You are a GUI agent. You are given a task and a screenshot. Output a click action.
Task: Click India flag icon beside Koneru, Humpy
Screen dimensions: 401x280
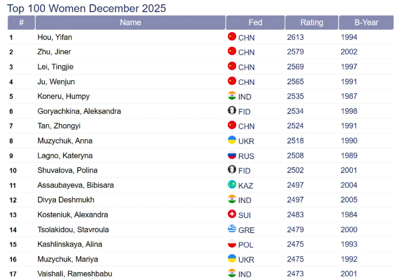click(231, 96)
